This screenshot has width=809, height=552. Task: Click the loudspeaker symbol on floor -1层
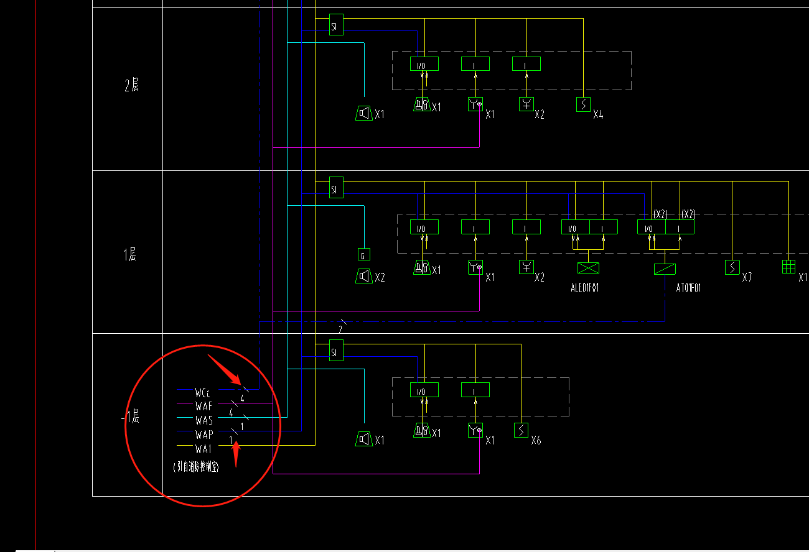click(x=364, y=439)
